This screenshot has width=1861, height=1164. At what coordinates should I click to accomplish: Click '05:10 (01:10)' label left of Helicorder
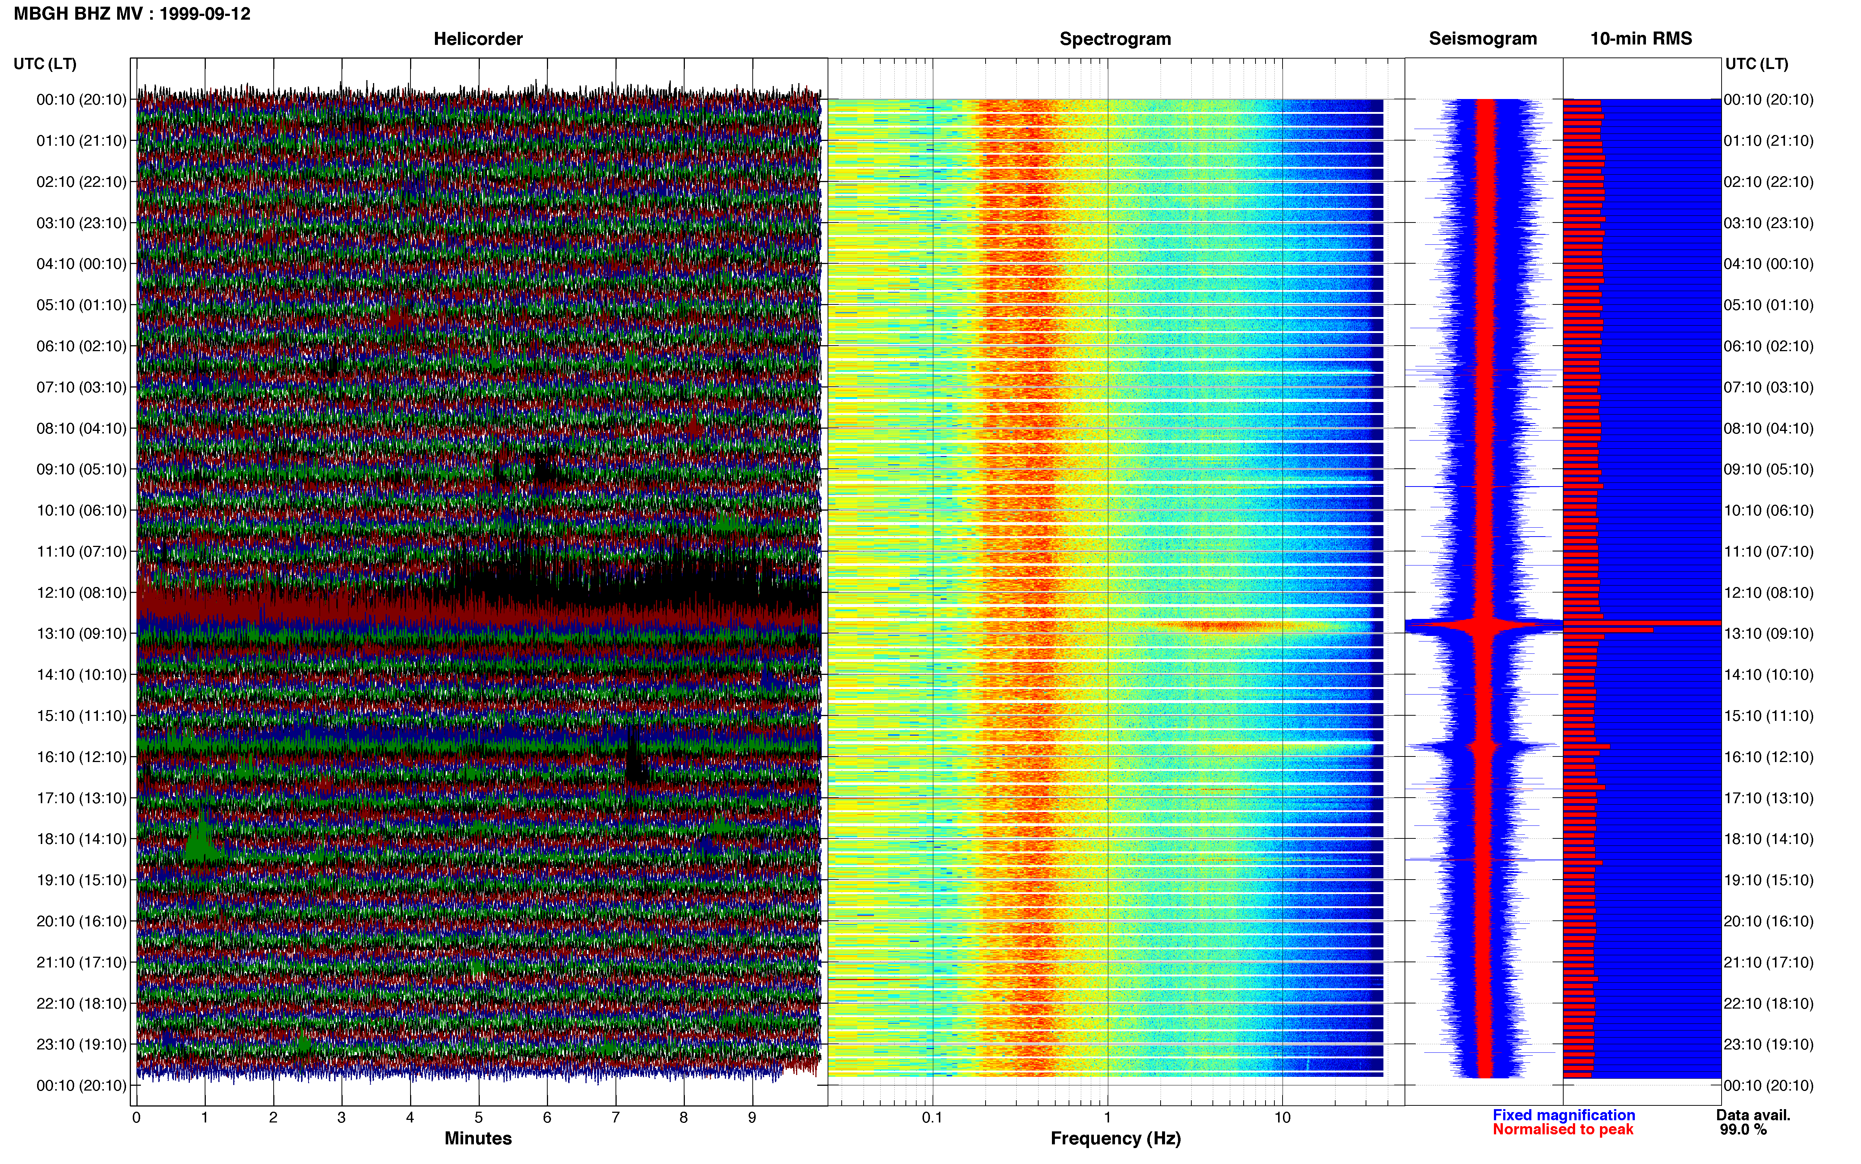pyautogui.click(x=82, y=305)
